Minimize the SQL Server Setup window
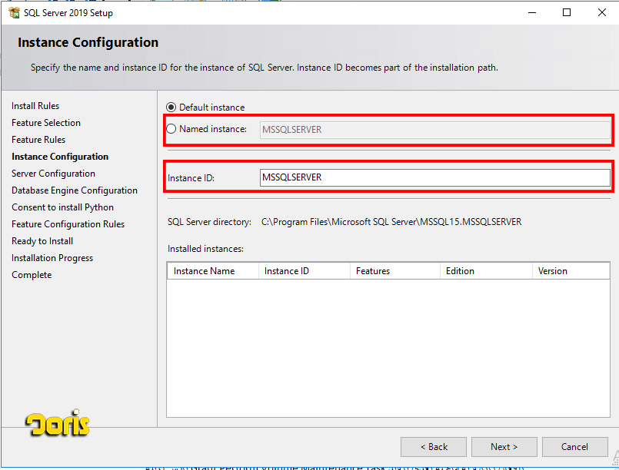Screen dimensions: 619x470 pos(532,12)
